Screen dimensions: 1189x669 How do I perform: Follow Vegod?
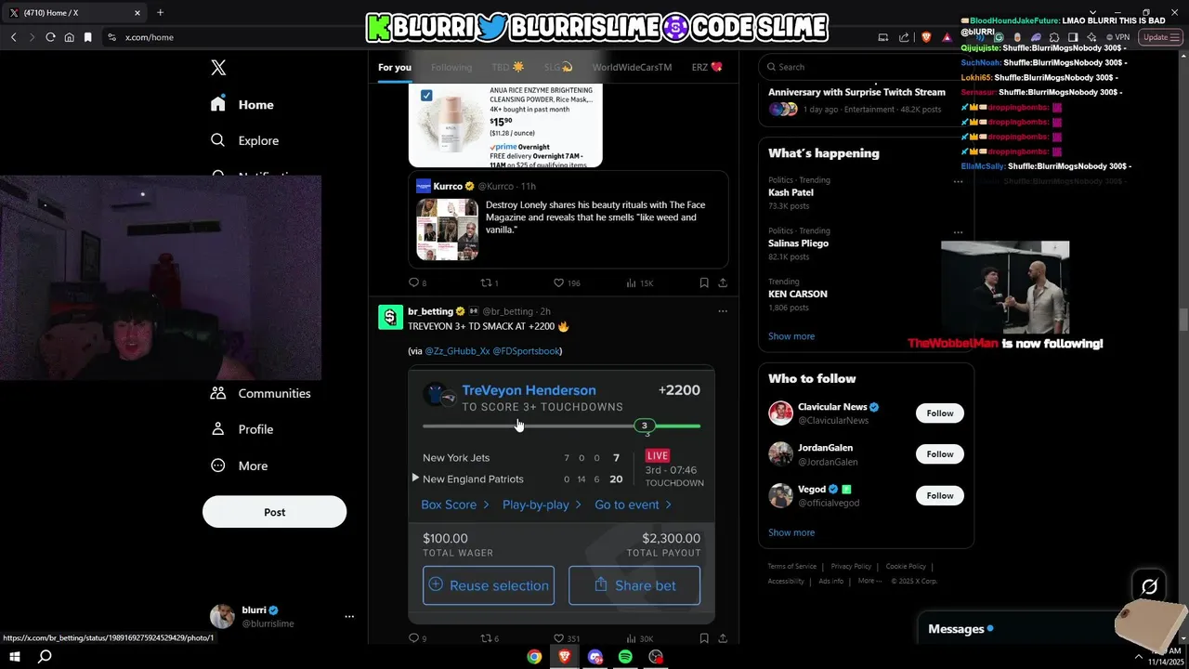click(939, 495)
